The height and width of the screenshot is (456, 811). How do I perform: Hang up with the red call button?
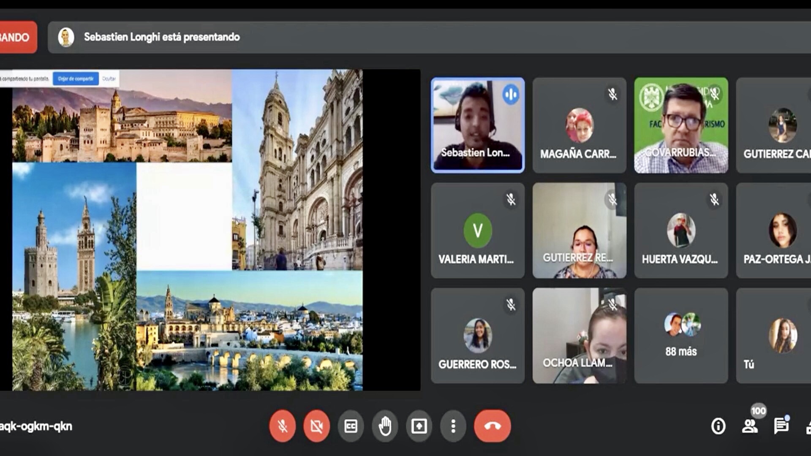[492, 426]
